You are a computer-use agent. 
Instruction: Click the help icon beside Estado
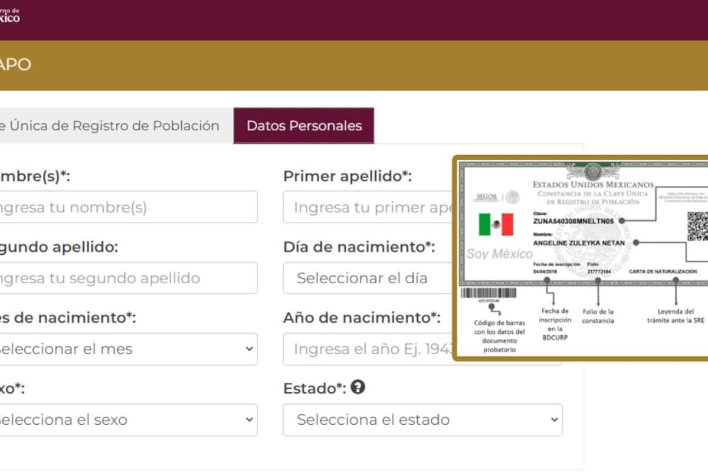(x=358, y=387)
